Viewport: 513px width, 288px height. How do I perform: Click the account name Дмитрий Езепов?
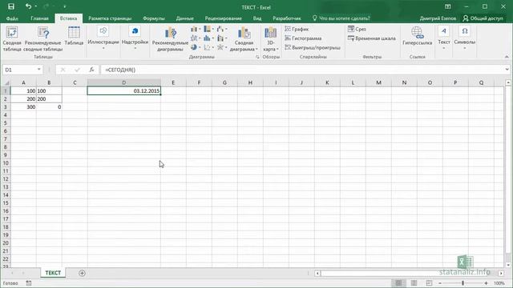point(438,18)
